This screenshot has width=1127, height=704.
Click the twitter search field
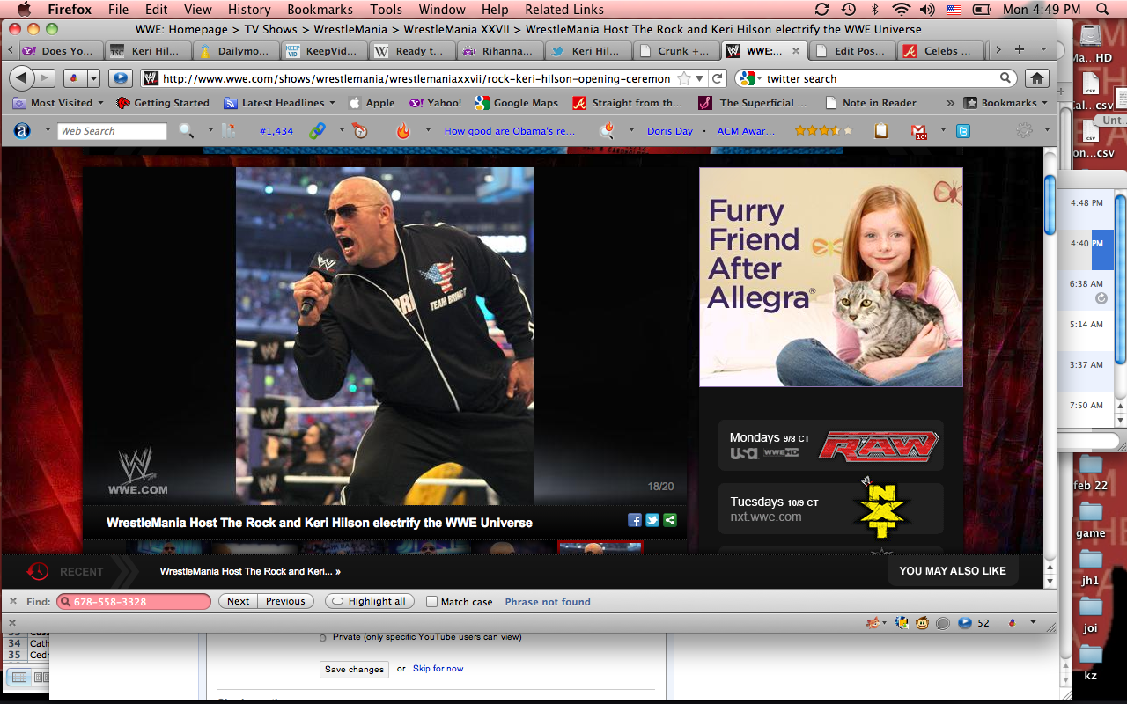pyautogui.click(x=880, y=78)
